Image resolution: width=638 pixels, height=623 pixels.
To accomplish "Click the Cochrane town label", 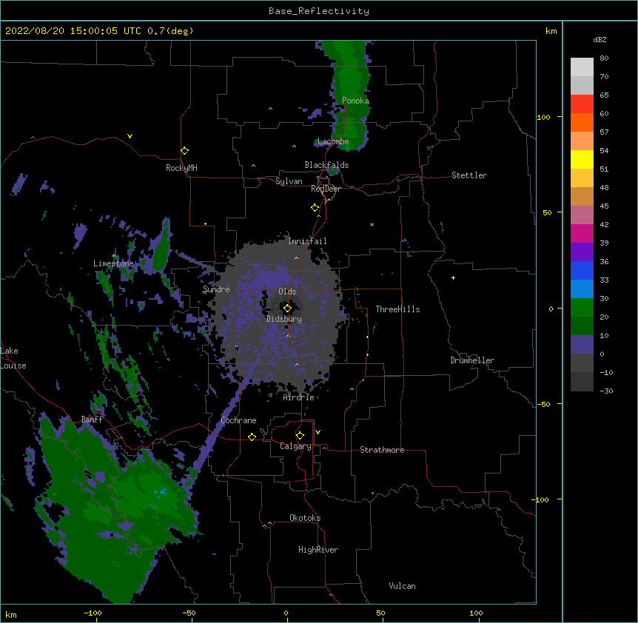I will pos(238,420).
